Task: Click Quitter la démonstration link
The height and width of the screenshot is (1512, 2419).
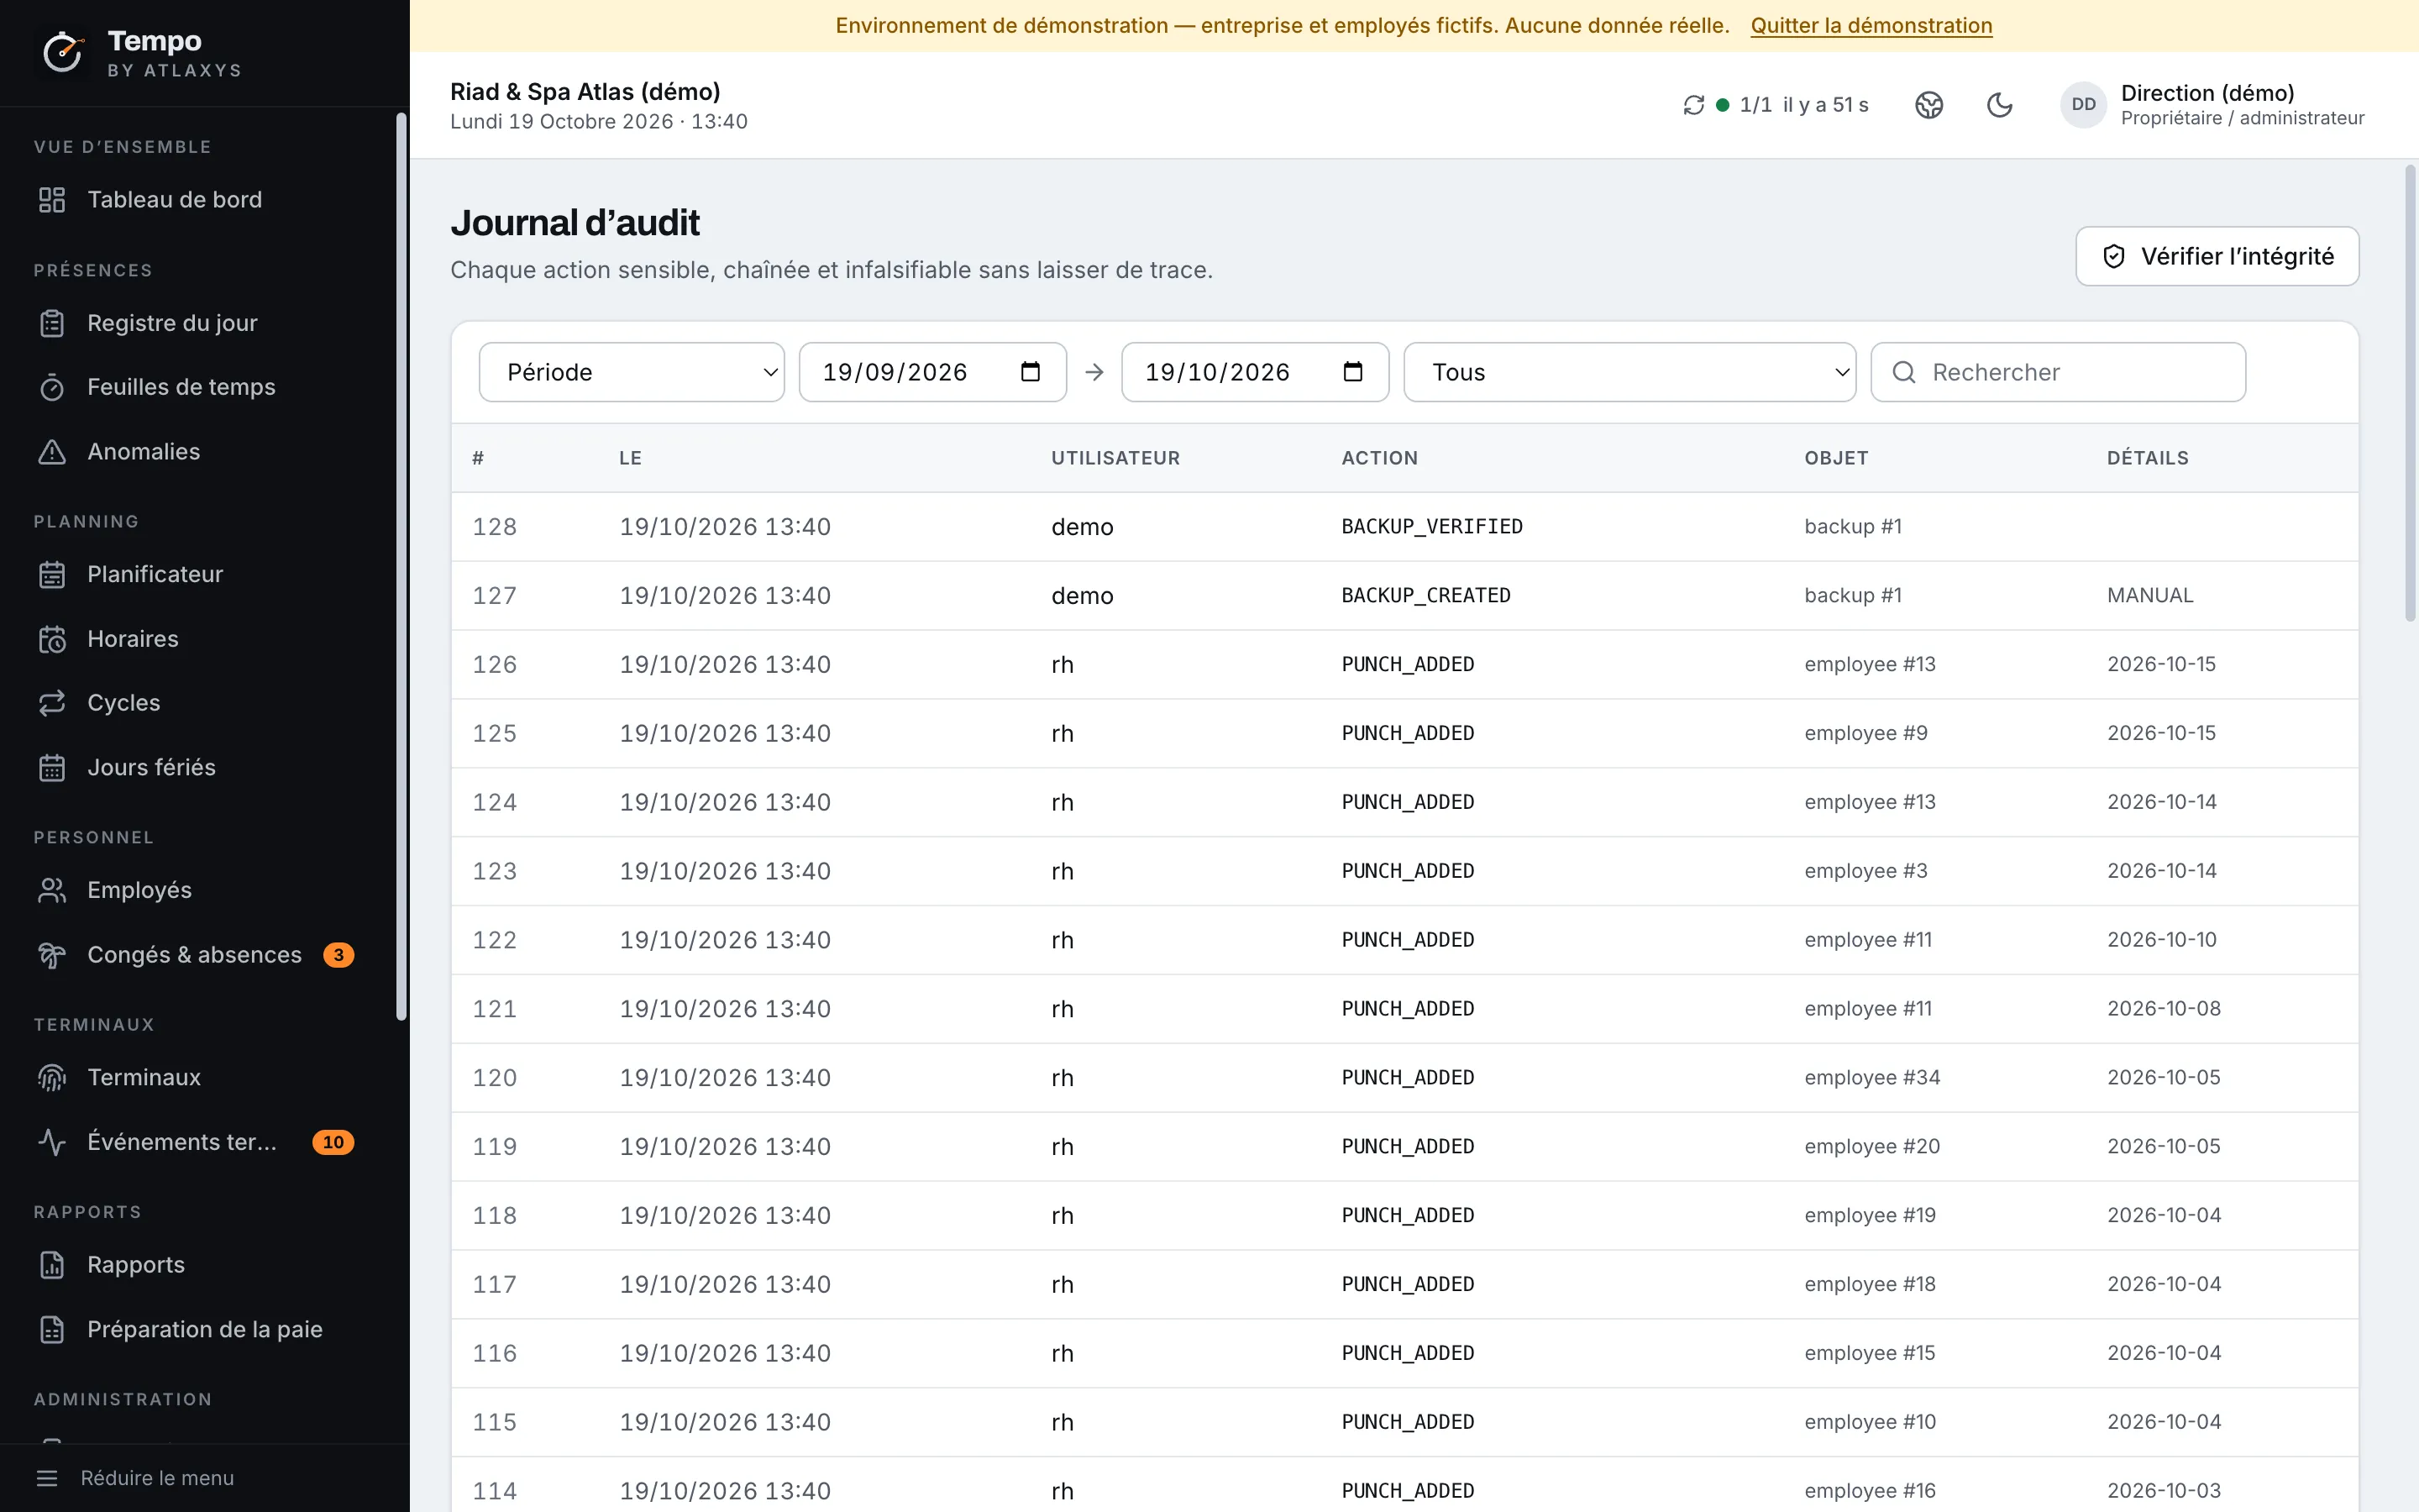Action: [x=1871, y=26]
